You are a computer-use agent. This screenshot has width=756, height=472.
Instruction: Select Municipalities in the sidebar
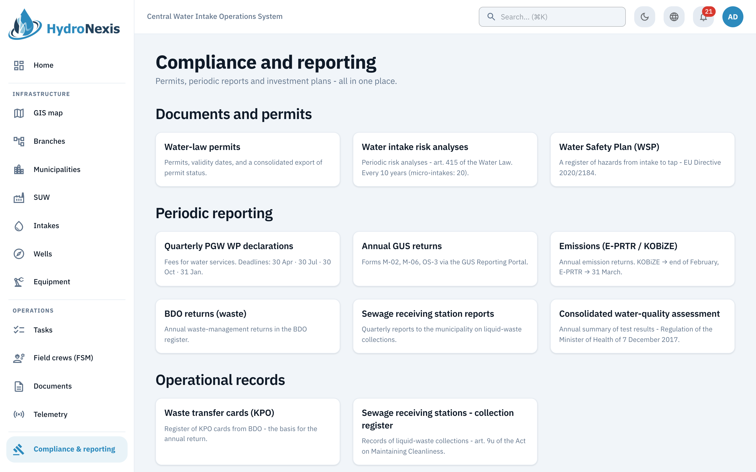[x=67, y=169]
